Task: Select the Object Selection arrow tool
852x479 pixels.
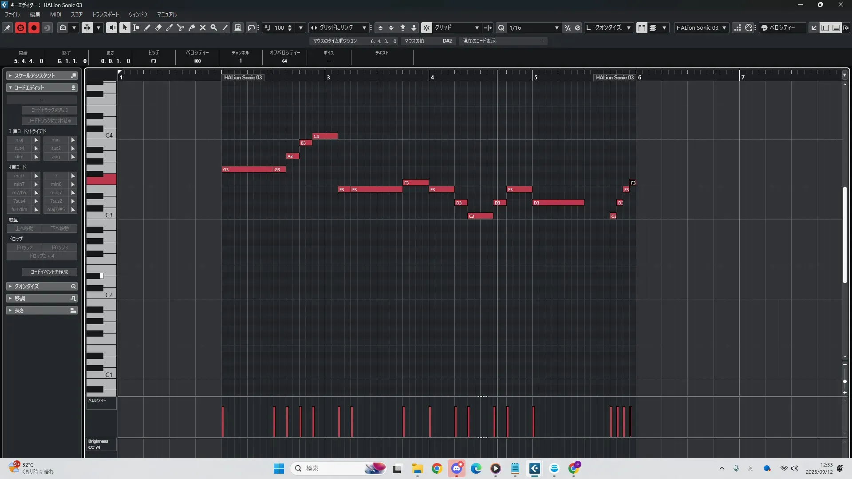Action: (125, 27)
